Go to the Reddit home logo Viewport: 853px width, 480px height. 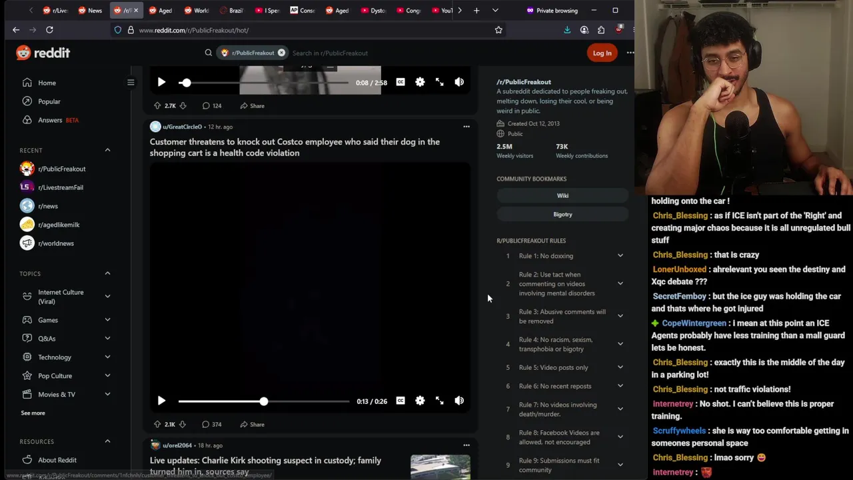[43, 53]
